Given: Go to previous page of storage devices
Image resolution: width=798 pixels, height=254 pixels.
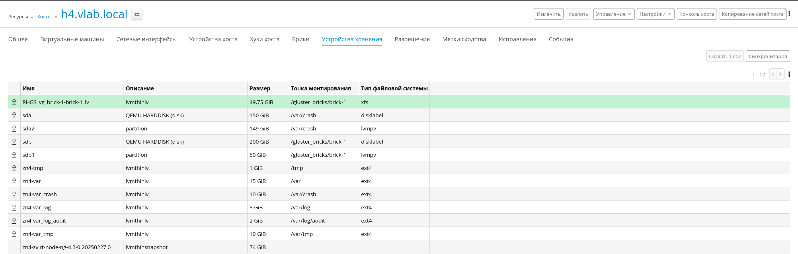Looking at the screenshot, I should click(x=773, y=74).
